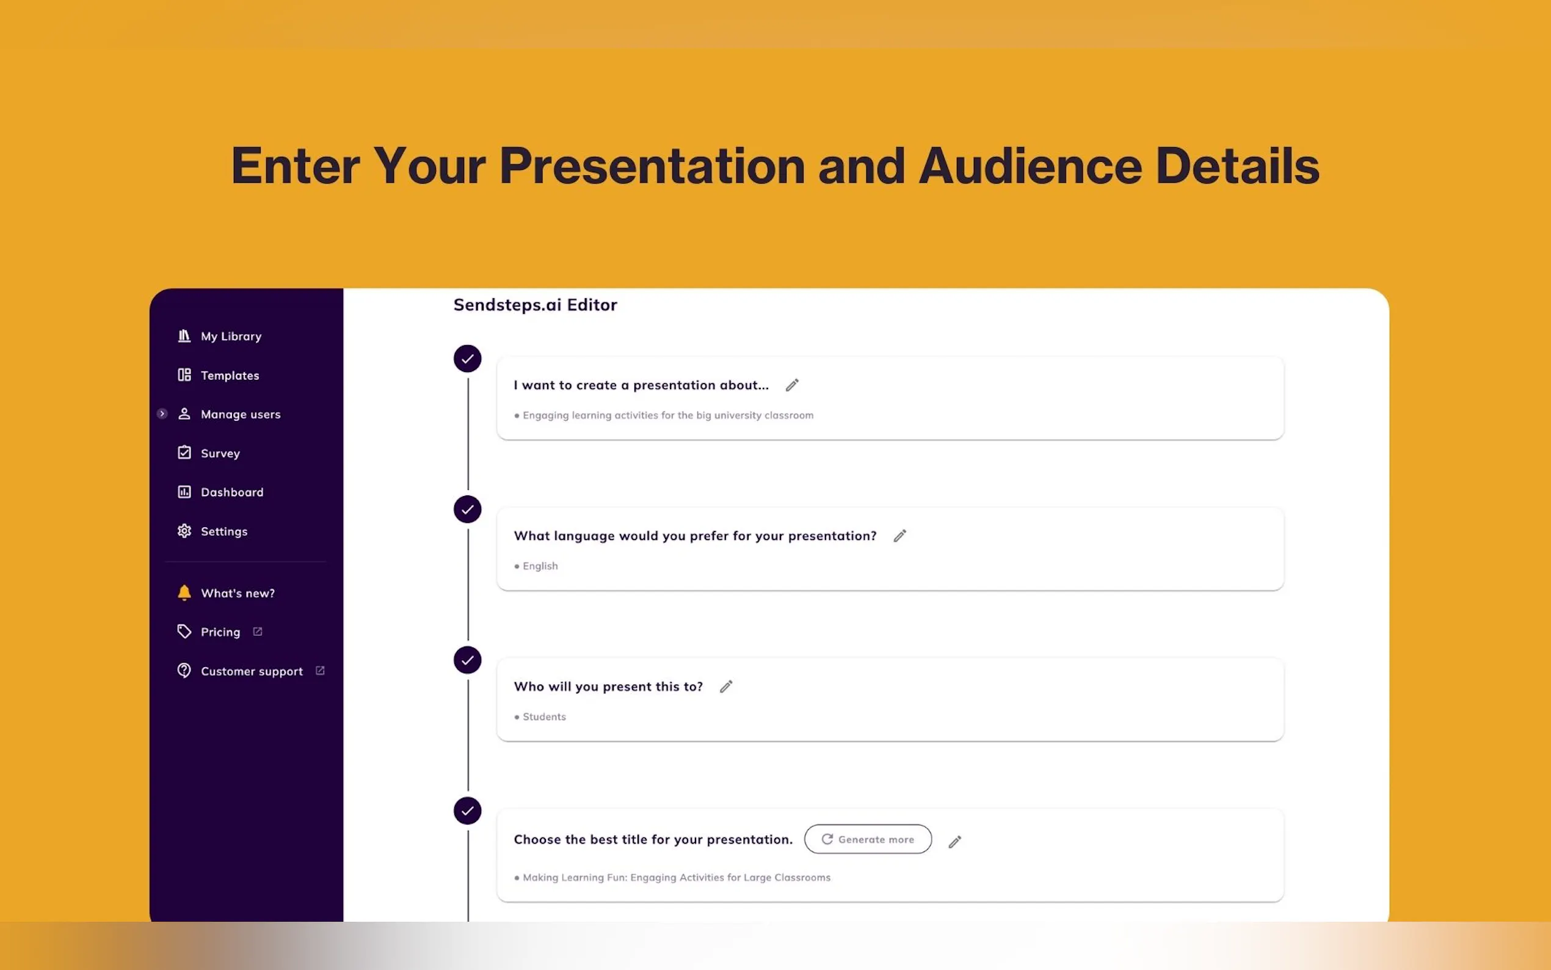Click checkmark circle for the language step

click(x=467, y=509)
